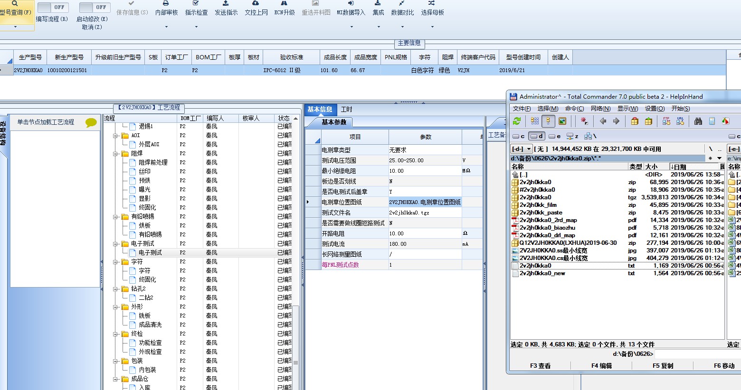The image size is (741, 390).
Task: Open dropdown arrow under 型号查询
Action: (15, 27)
